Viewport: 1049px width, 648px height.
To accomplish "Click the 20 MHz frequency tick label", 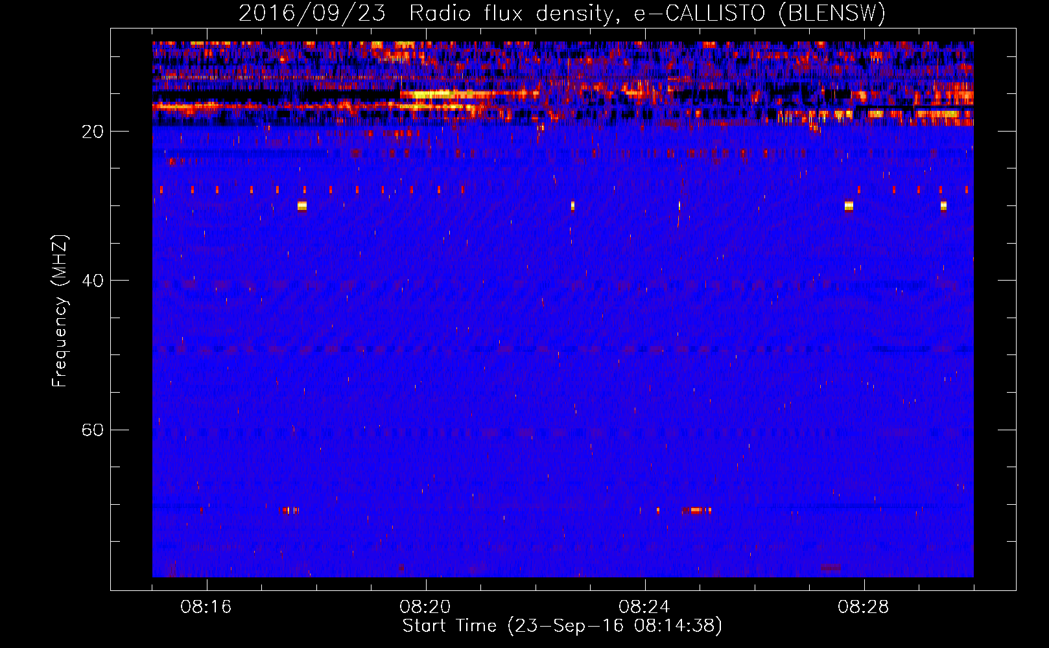I will click(92, 132).
